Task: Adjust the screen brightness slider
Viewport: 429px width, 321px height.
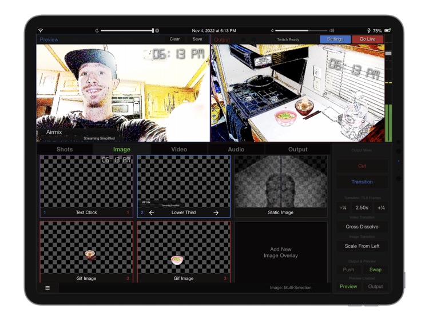Action: 127,31
